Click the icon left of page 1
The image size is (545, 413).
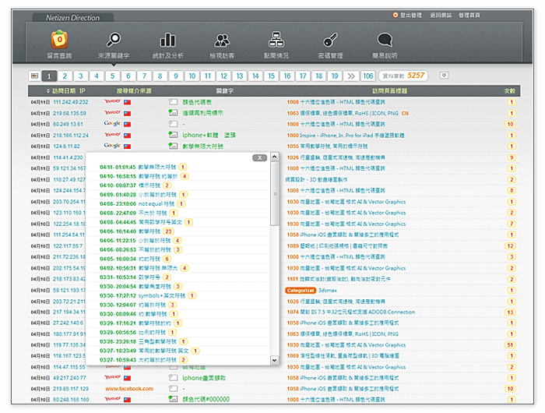(34, 76)
